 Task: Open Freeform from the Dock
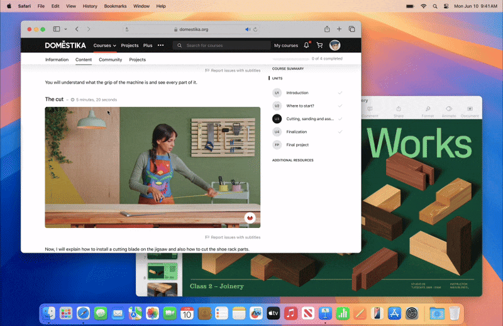point(256,313)
